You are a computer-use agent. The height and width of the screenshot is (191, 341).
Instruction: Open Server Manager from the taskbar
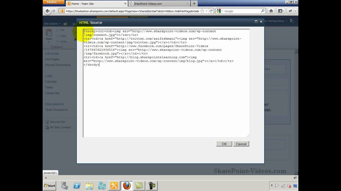click(x=64, y=186)
